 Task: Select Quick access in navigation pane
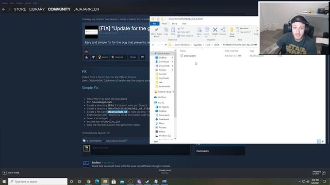coord(163,53)
